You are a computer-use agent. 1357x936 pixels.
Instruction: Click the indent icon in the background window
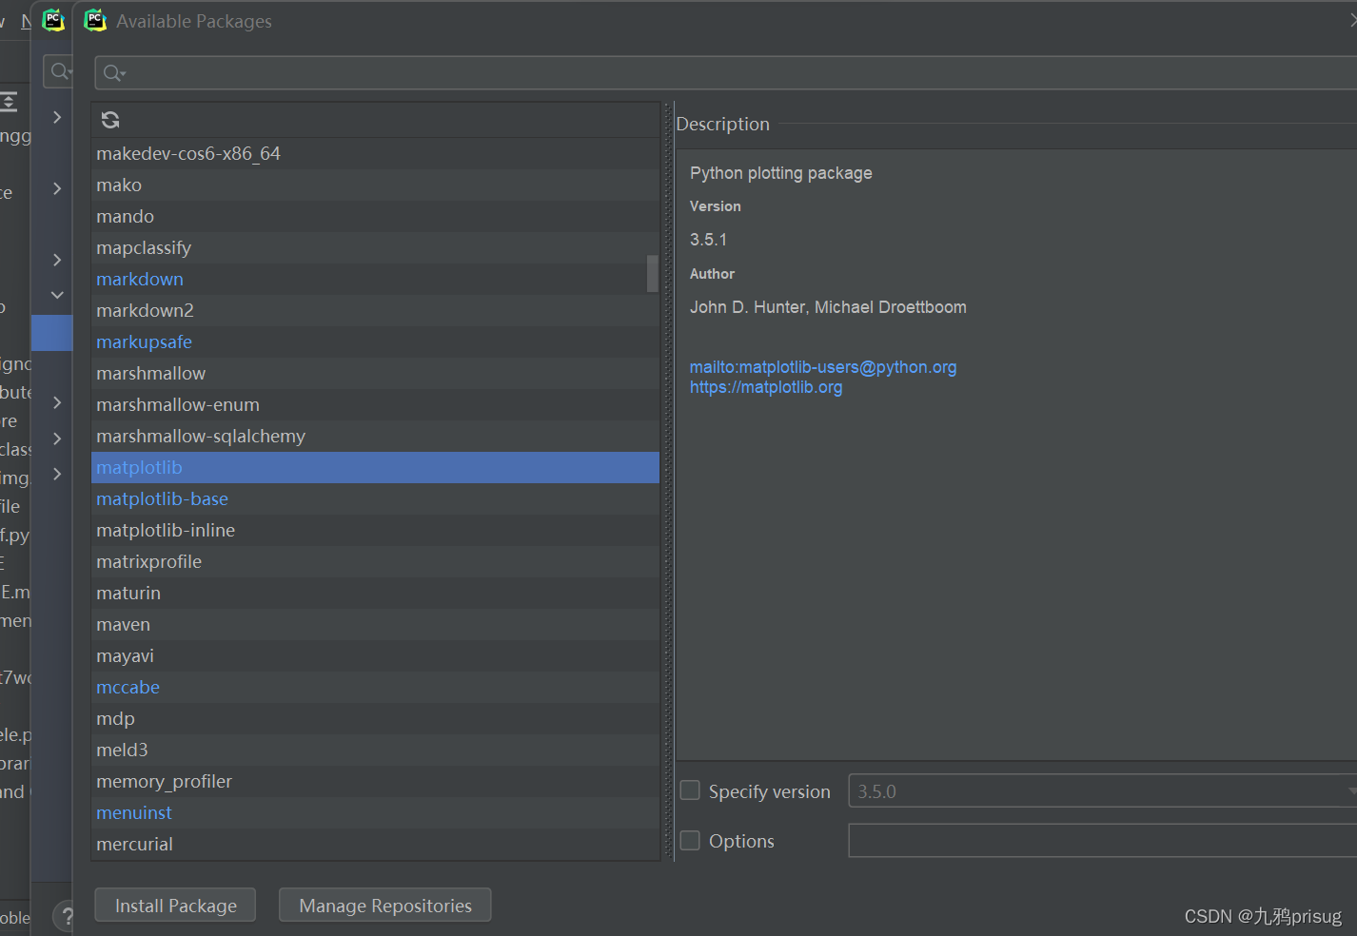[9, 102]
